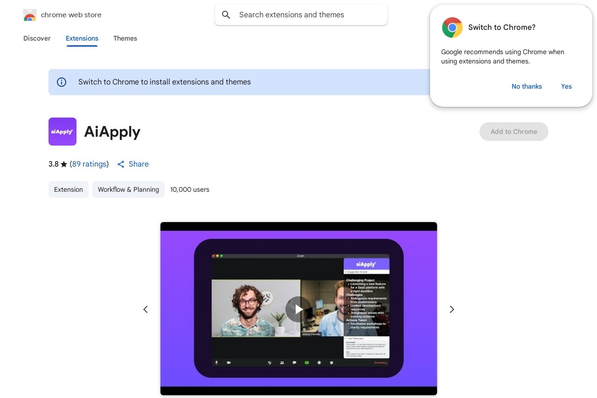The image size is (597, 398).
Task: Open the 89 ratings link
Action: pos(89,164)
